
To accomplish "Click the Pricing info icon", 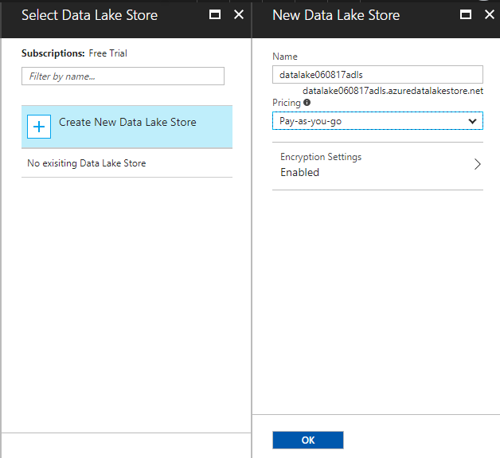I will pos(307,103).
